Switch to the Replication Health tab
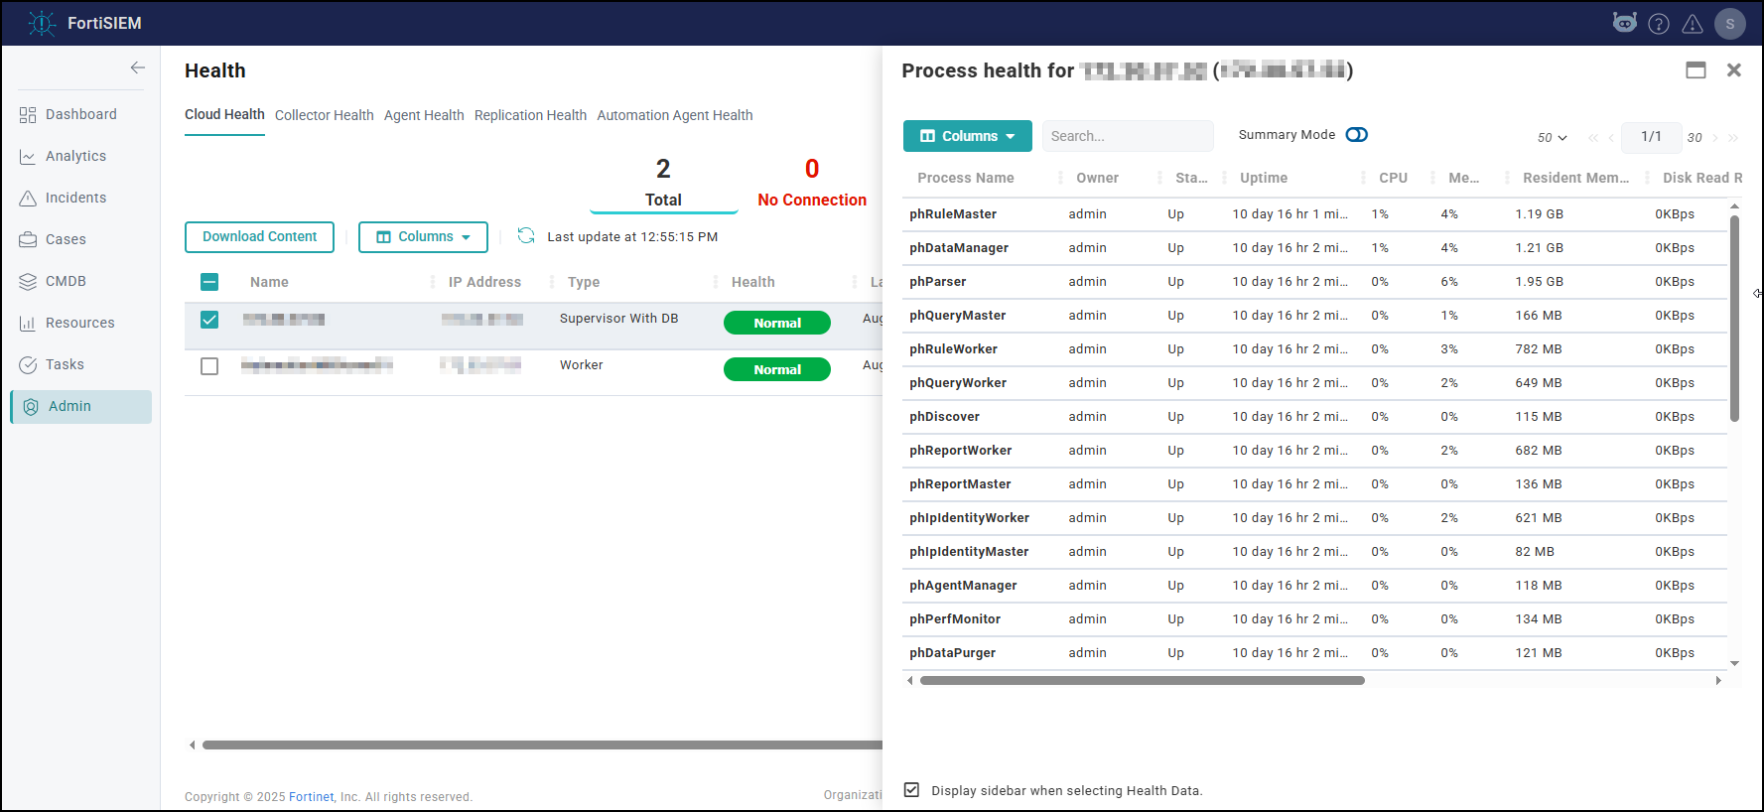Screen dimensions: 1764x812 click(530, 115)
